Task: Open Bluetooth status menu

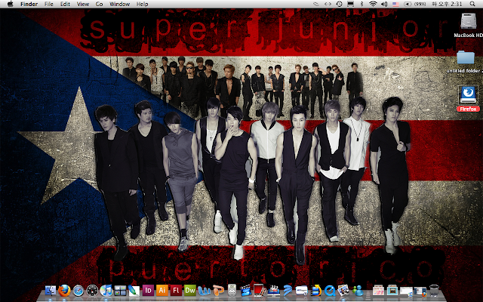Action: pyautogui.click(x=362, y=4)
